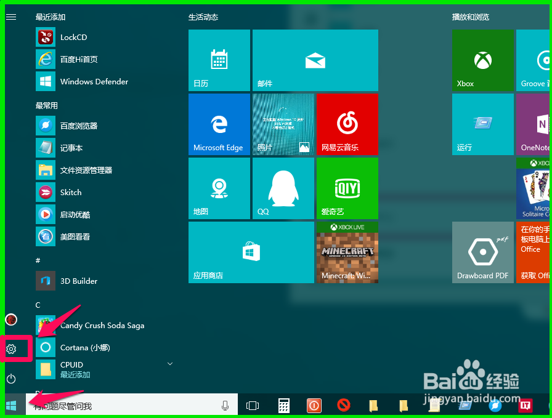Open the Groove music tile

(x=533, y=60)
